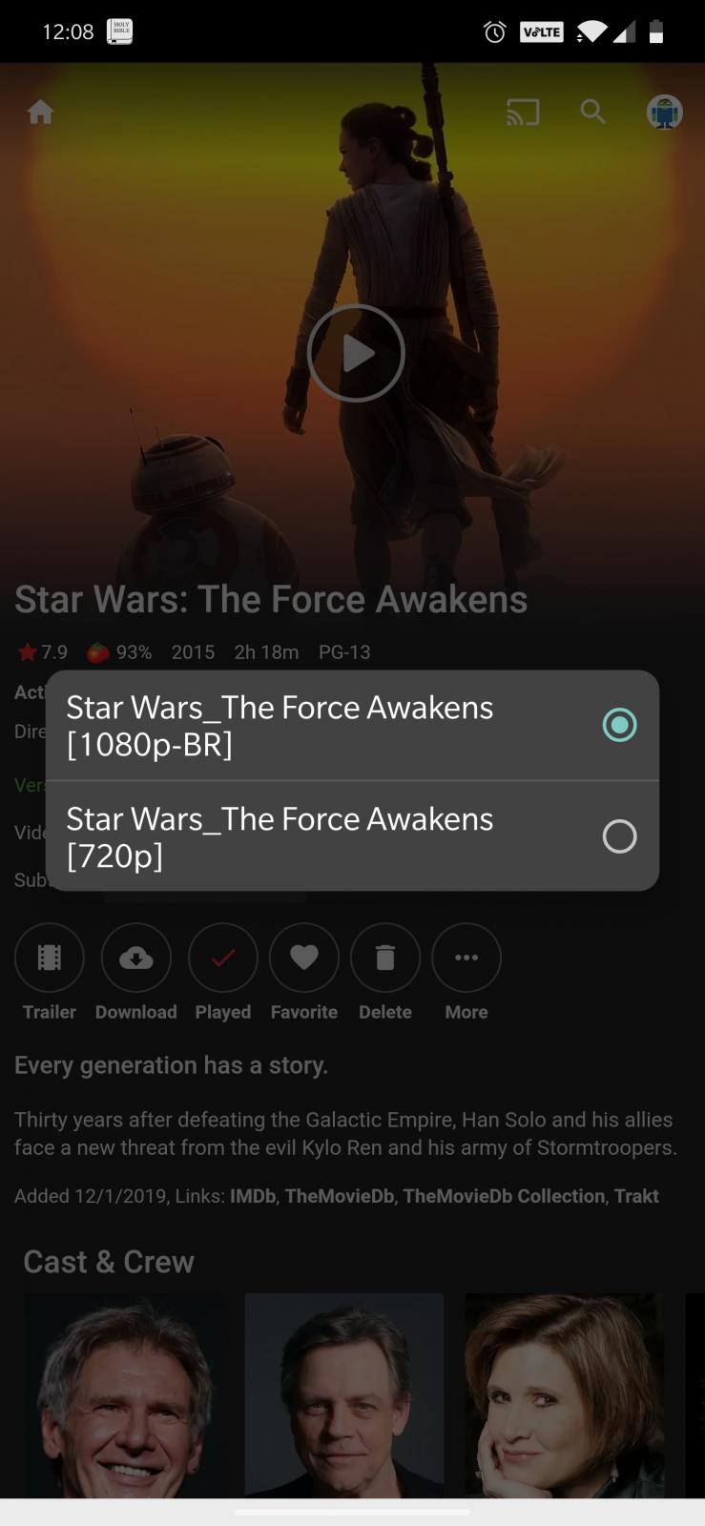Image resolution: width=705 pixels, height=1526 pixels.
Task: Choose Star Wars_The Force Awakens [1080p-BR] entry
Action: point(352,725)
